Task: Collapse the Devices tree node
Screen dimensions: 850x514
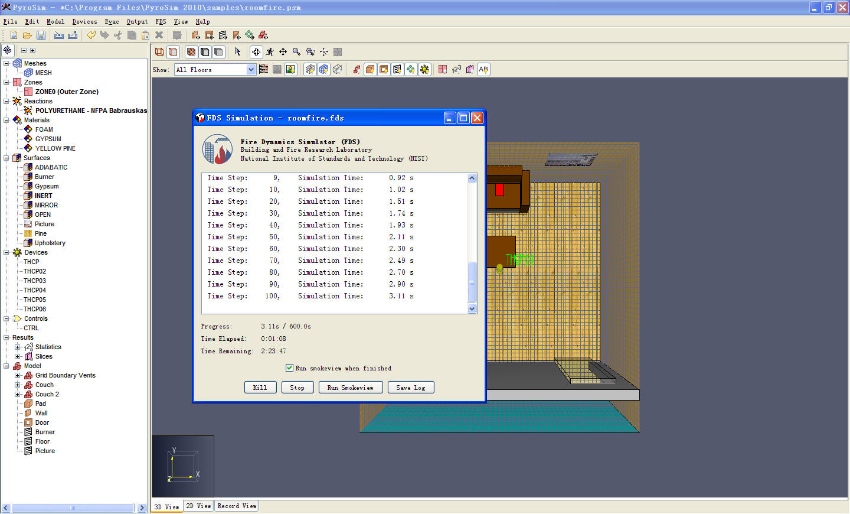Action: click(6, 252)
